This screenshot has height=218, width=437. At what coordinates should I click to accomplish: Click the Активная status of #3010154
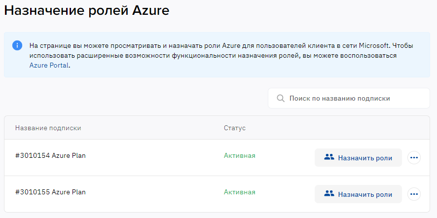pyautogui.click(x=239, y=155)
